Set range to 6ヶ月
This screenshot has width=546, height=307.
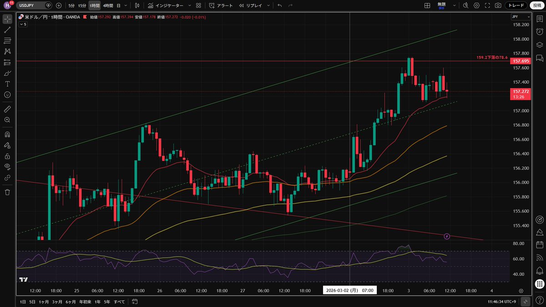[71, 301]
